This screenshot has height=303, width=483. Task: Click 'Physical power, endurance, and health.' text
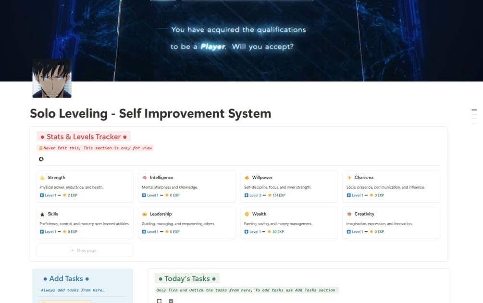coord(72,187)
